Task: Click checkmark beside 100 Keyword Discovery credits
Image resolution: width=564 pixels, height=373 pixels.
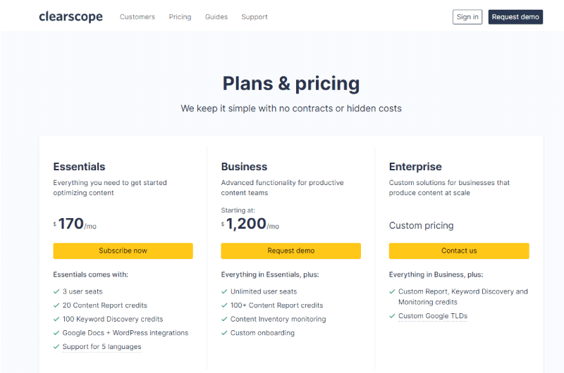Action: coord(56,319)
